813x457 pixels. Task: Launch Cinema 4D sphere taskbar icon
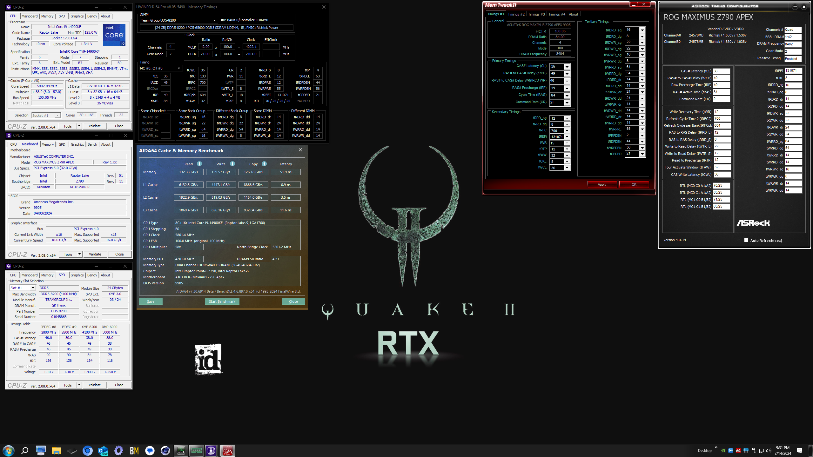click(x=165, y=451)
